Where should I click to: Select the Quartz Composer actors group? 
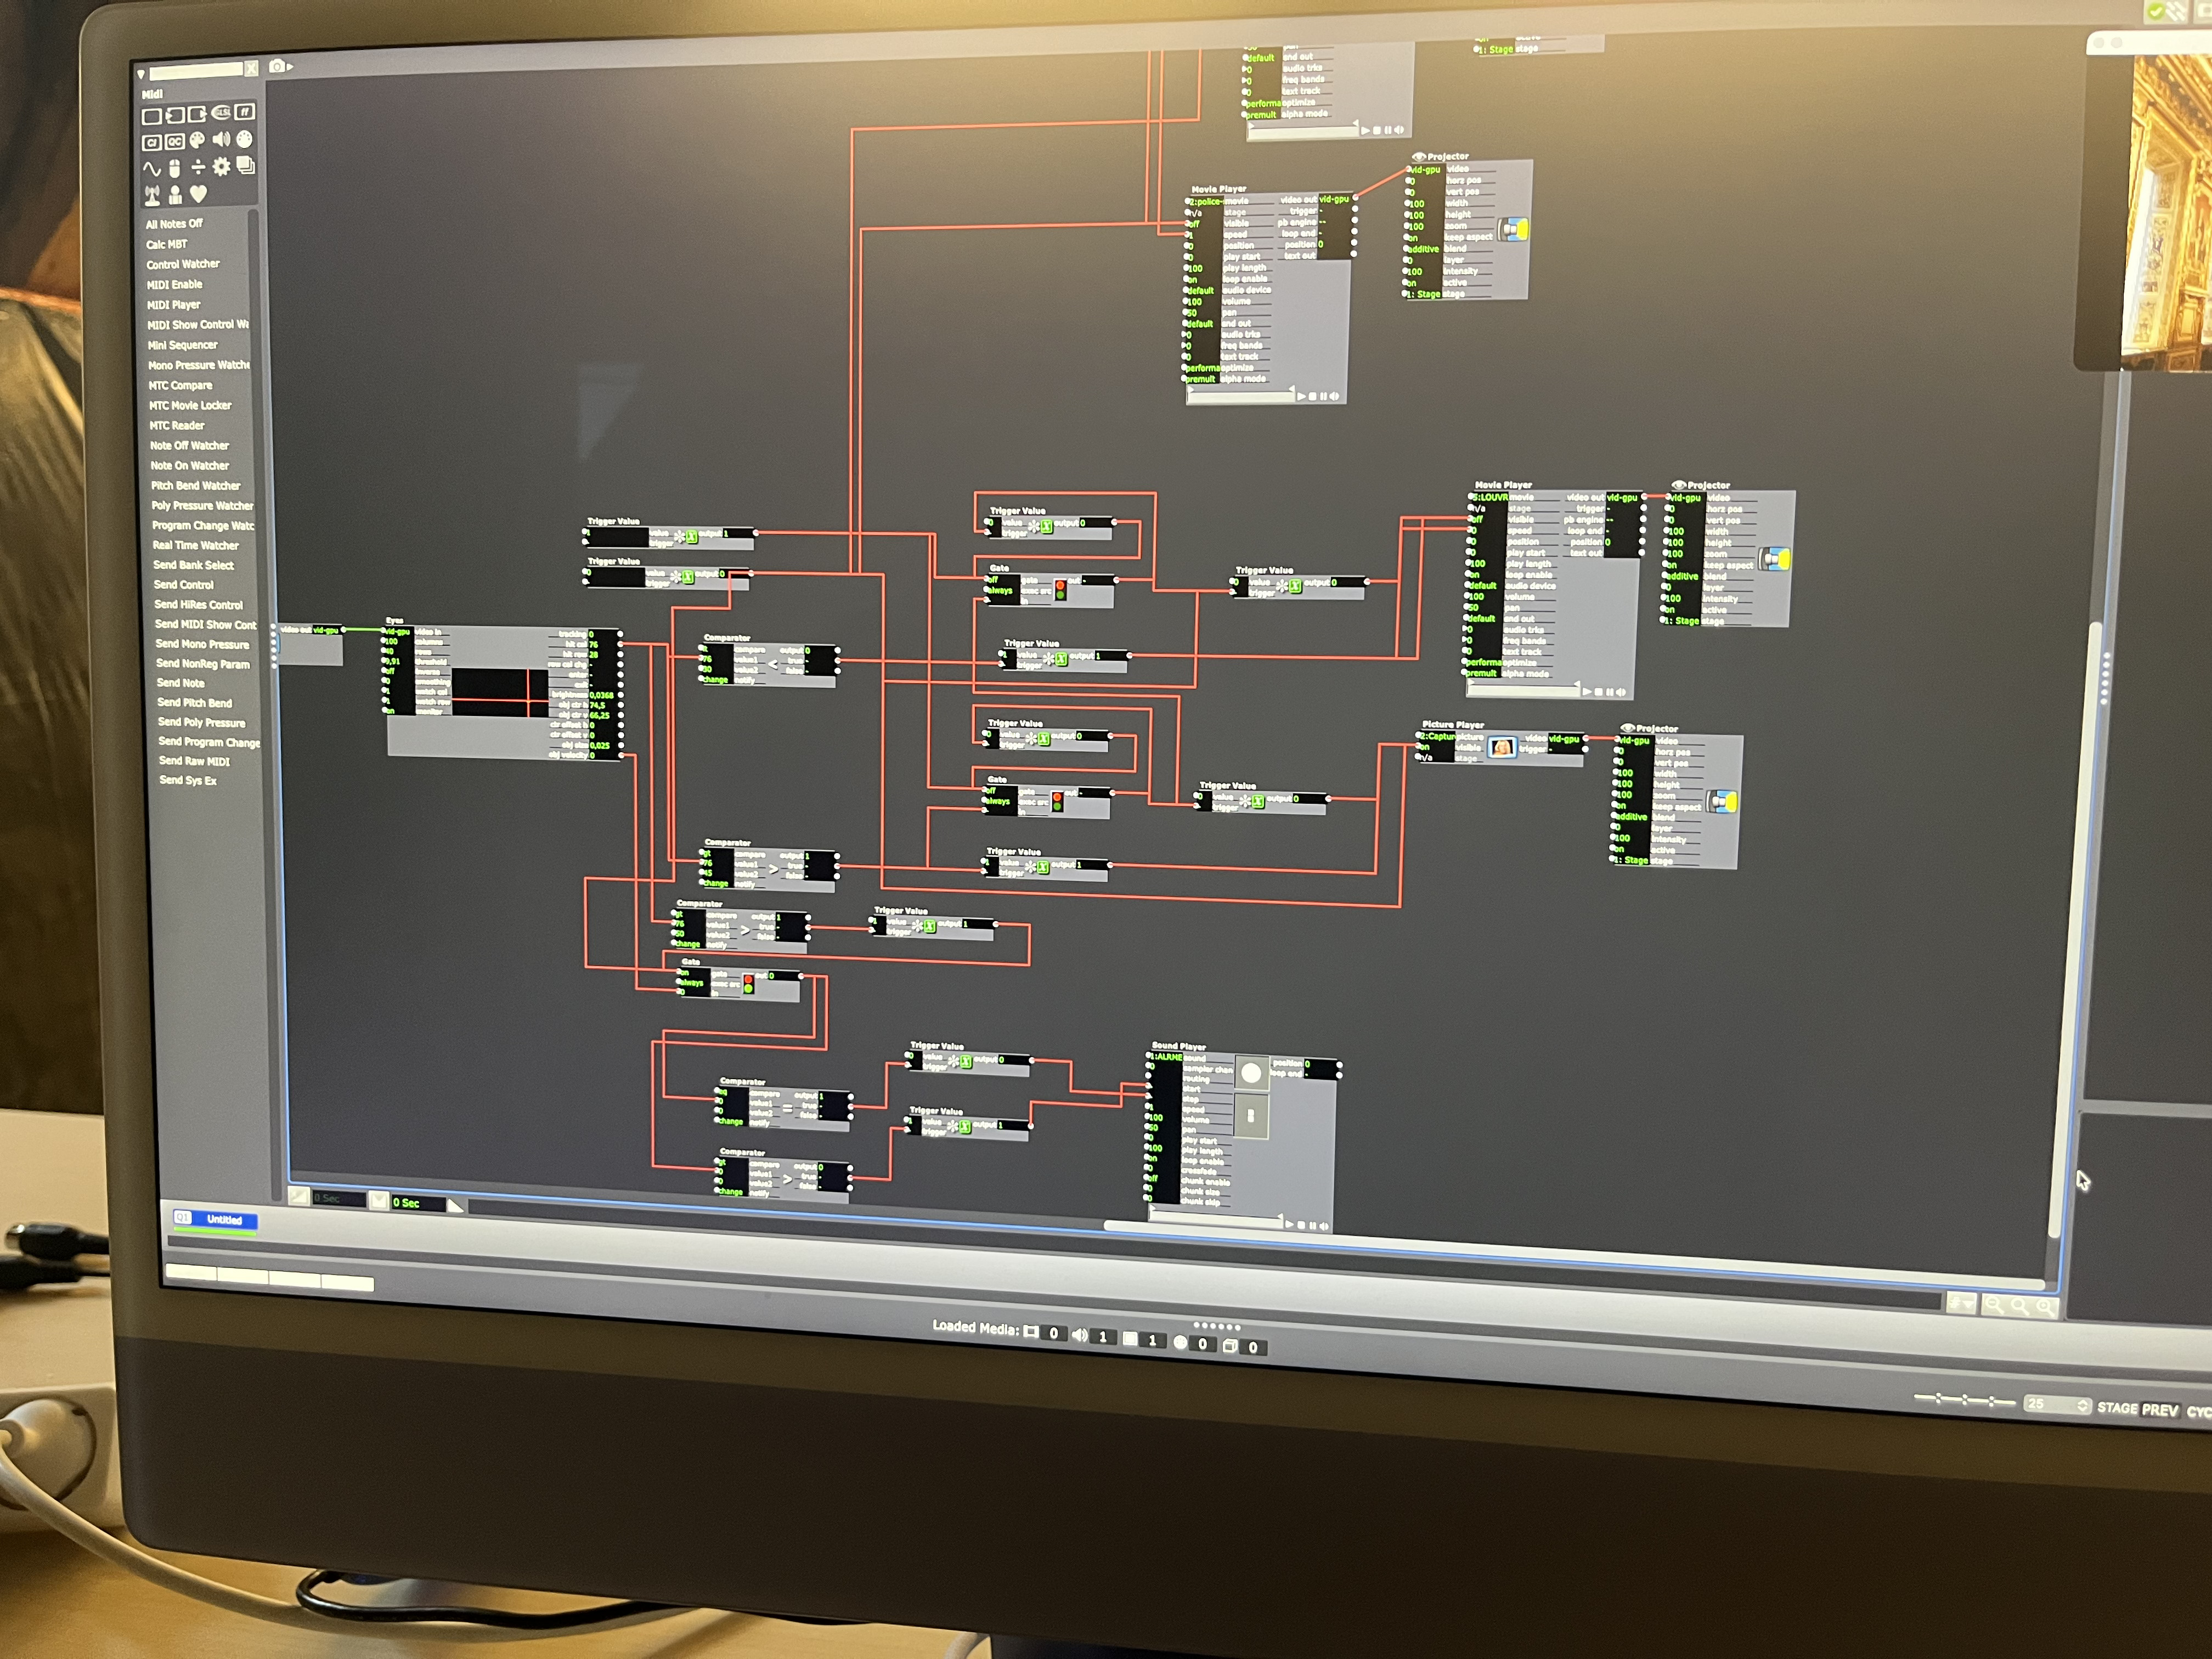click(x=175, y=141)
